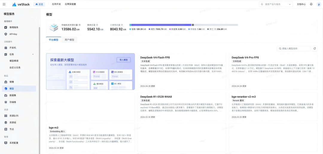Go to the 总览 overview tab
The height and width of the screenshot is (154, 323).
pos(39,4)
